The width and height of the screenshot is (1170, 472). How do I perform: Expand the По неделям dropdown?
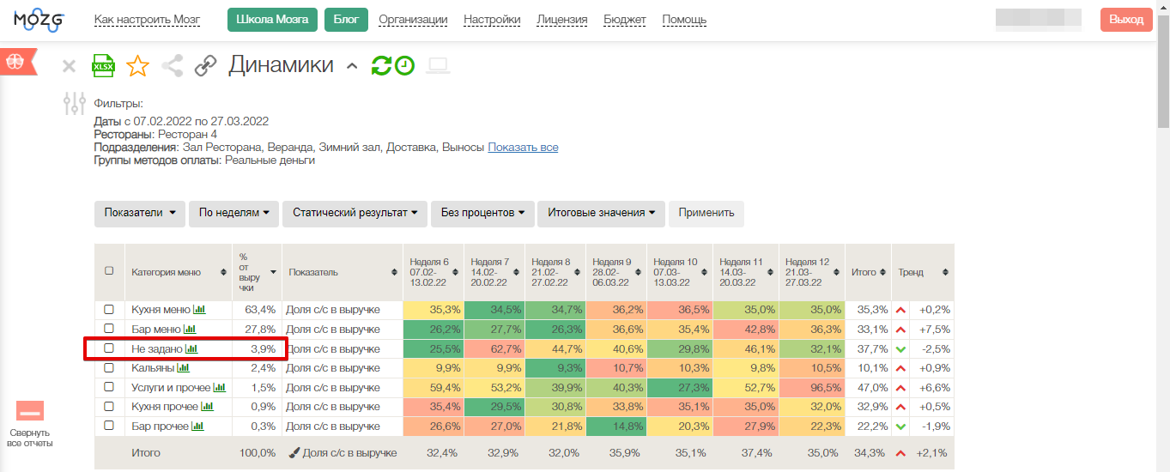pos(233,213)
